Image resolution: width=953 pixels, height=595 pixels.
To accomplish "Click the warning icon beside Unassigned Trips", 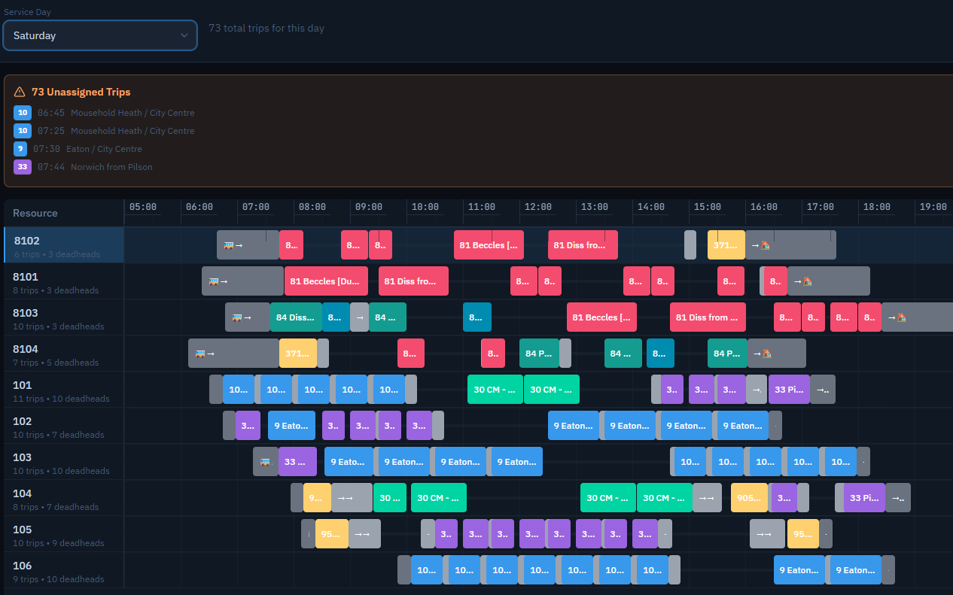I will point(20,92).
